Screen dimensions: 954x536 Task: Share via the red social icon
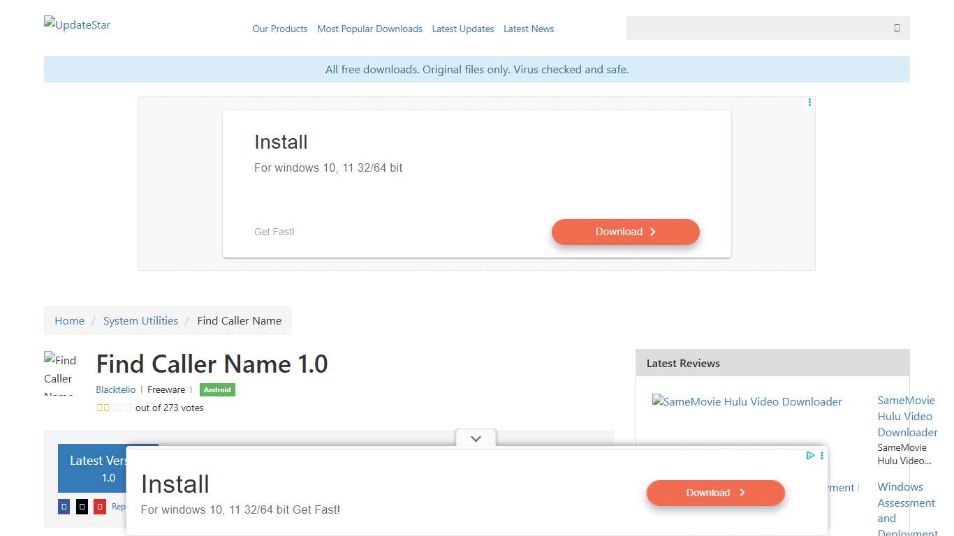pos(100,507)
